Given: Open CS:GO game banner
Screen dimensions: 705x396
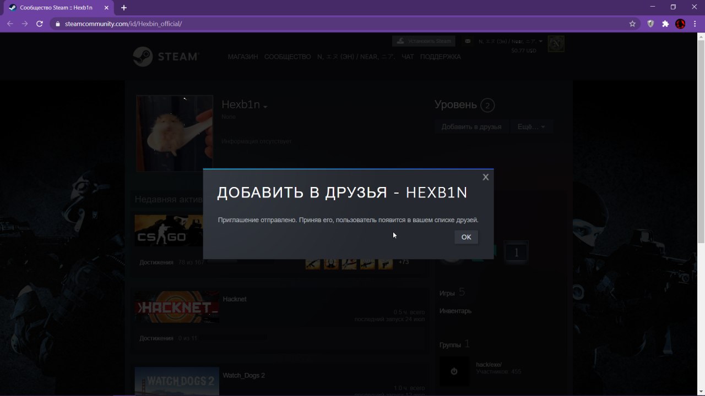Looking at the screenshot, I should coord(169,230).
